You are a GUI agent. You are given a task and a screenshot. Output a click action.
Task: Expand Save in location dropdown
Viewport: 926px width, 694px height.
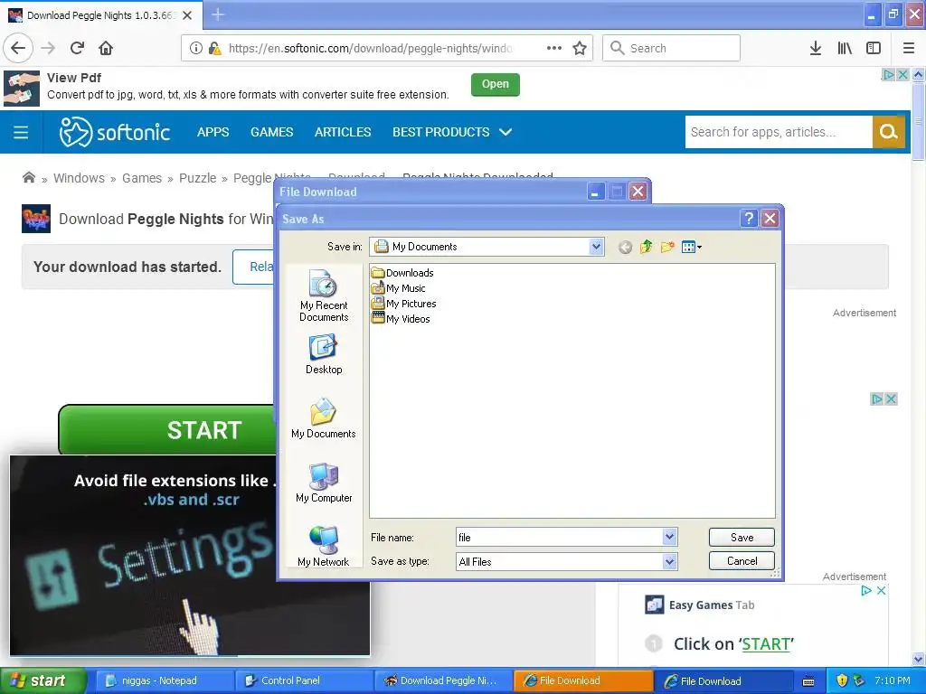click(596, 247)
